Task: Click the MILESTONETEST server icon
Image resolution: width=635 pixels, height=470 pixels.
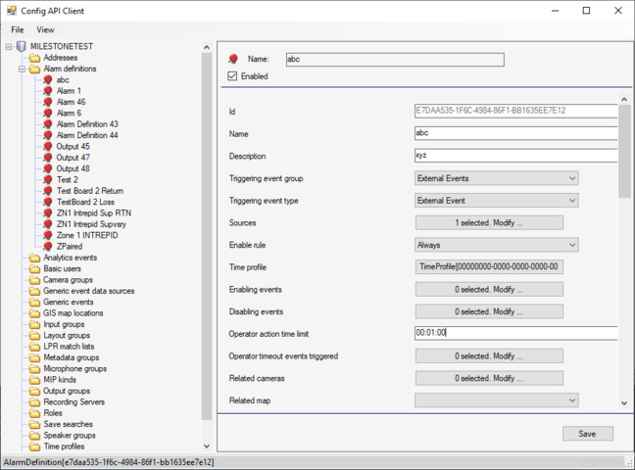Action: click(x=21, y=46)
